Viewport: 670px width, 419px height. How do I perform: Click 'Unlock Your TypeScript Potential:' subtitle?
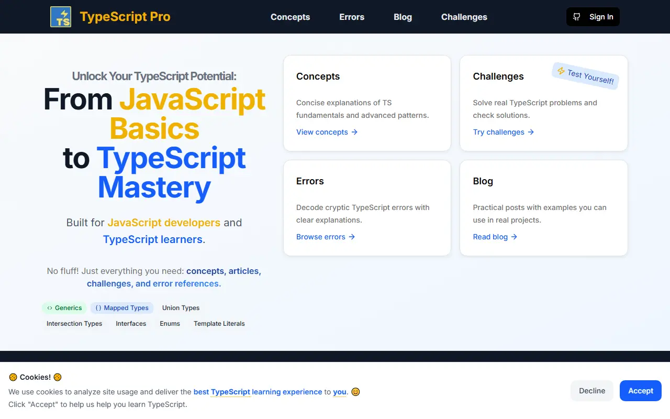154,76
